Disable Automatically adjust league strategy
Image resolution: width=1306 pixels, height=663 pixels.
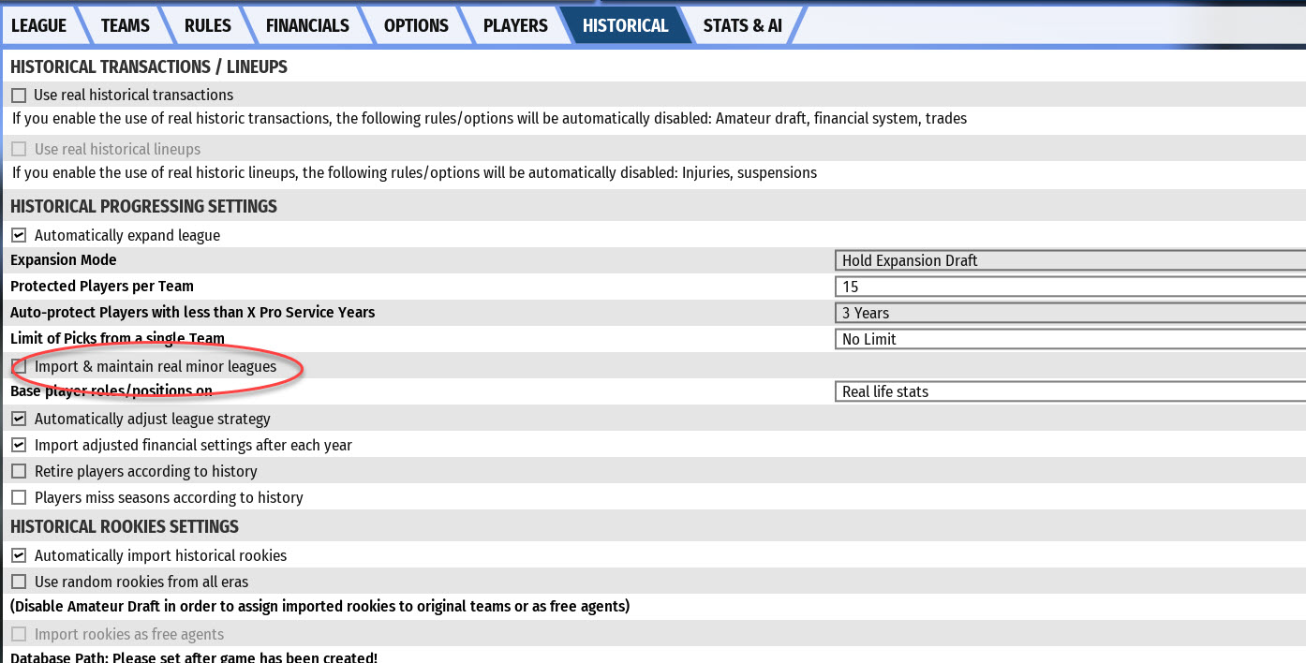pos(19,420)
